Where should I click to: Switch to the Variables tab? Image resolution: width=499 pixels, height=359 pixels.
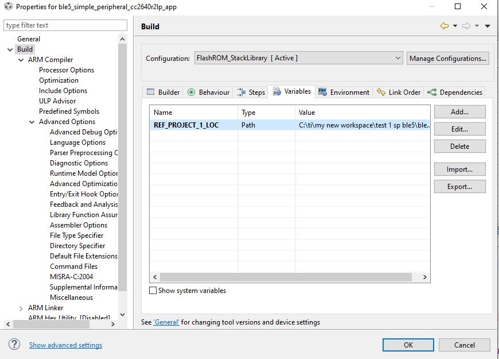pos(292,91)
